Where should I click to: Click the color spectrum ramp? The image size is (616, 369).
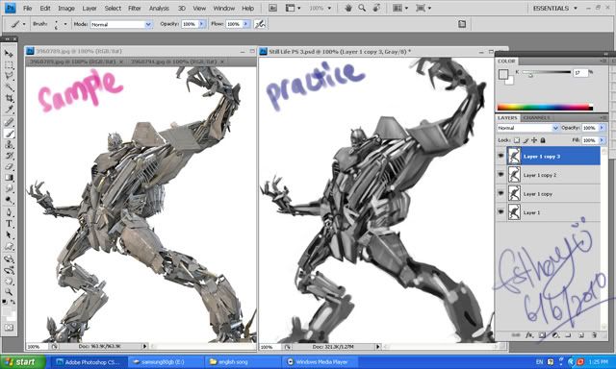pyautogui.click(x=545, y=107)
